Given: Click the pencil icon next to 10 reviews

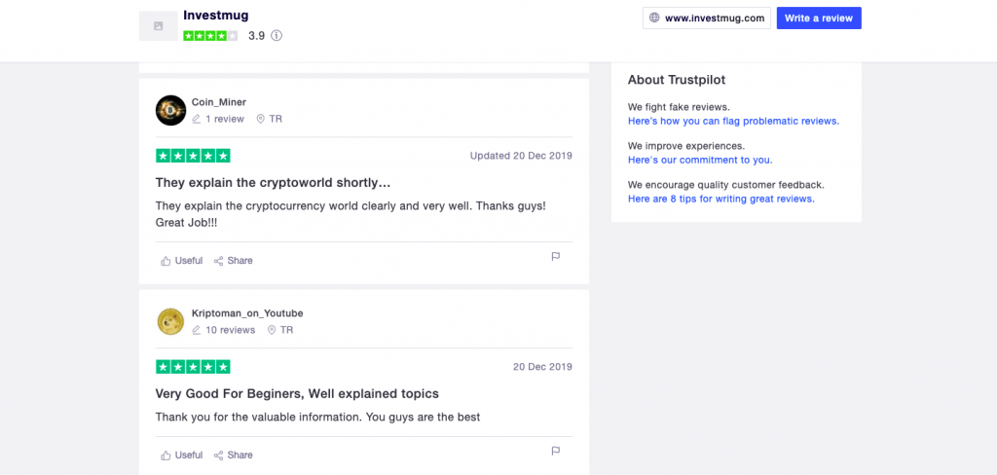Looking at the screenshot, I should (x=197, y=330).
